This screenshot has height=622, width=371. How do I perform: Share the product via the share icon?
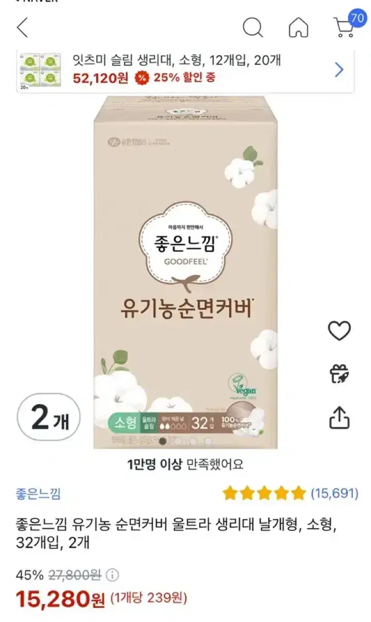339,417
